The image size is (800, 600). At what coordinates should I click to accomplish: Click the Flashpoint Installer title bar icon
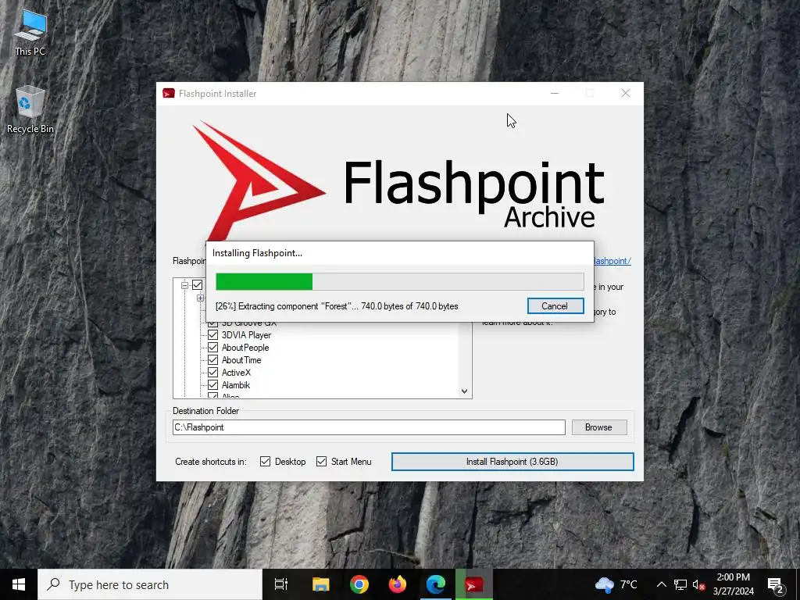click(x=169, y=94)
